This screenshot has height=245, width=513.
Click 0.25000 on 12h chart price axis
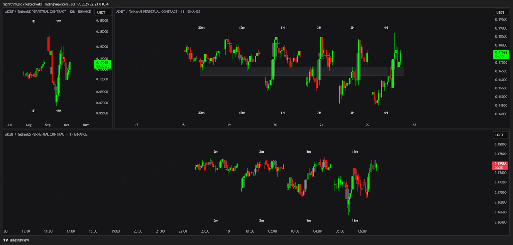[x=102, y=47]
